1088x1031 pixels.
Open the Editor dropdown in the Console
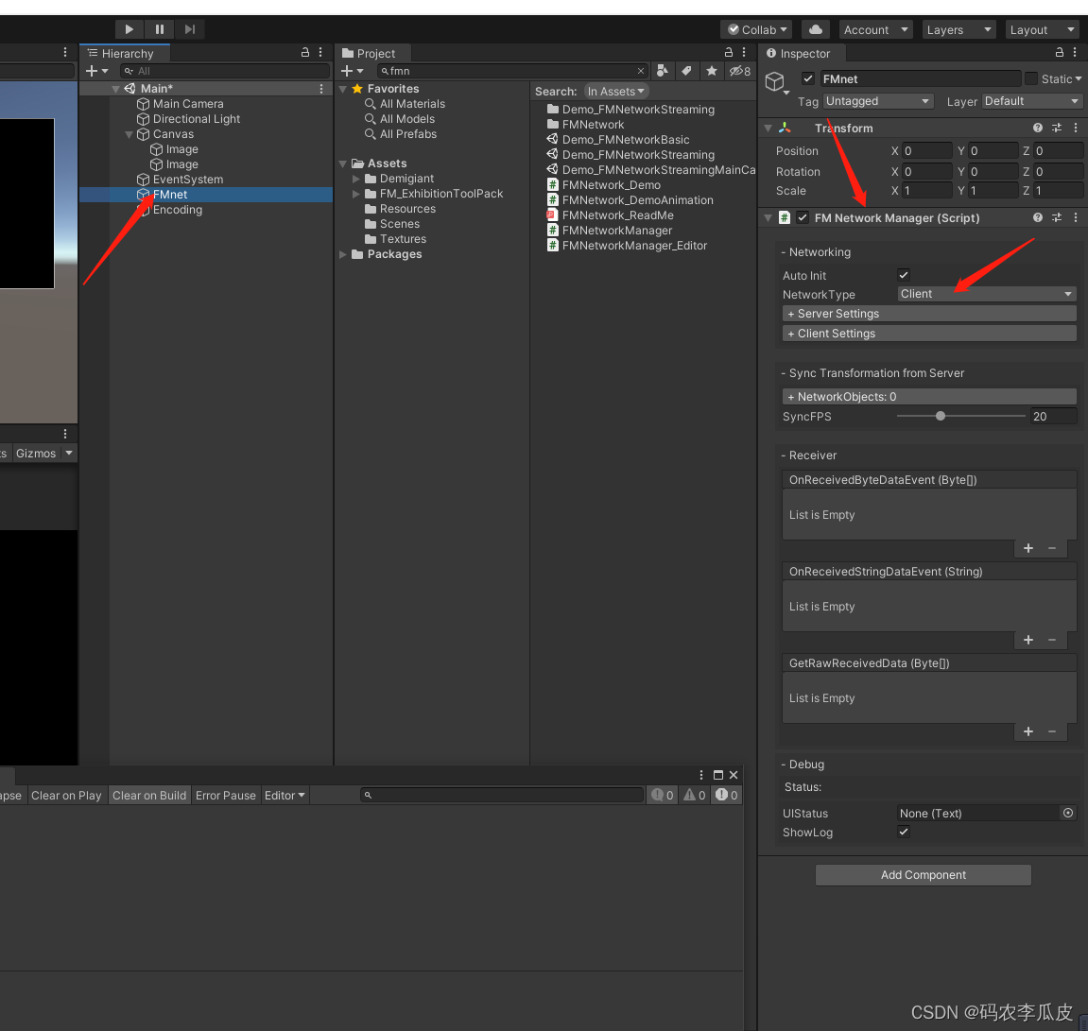[285, 795]
